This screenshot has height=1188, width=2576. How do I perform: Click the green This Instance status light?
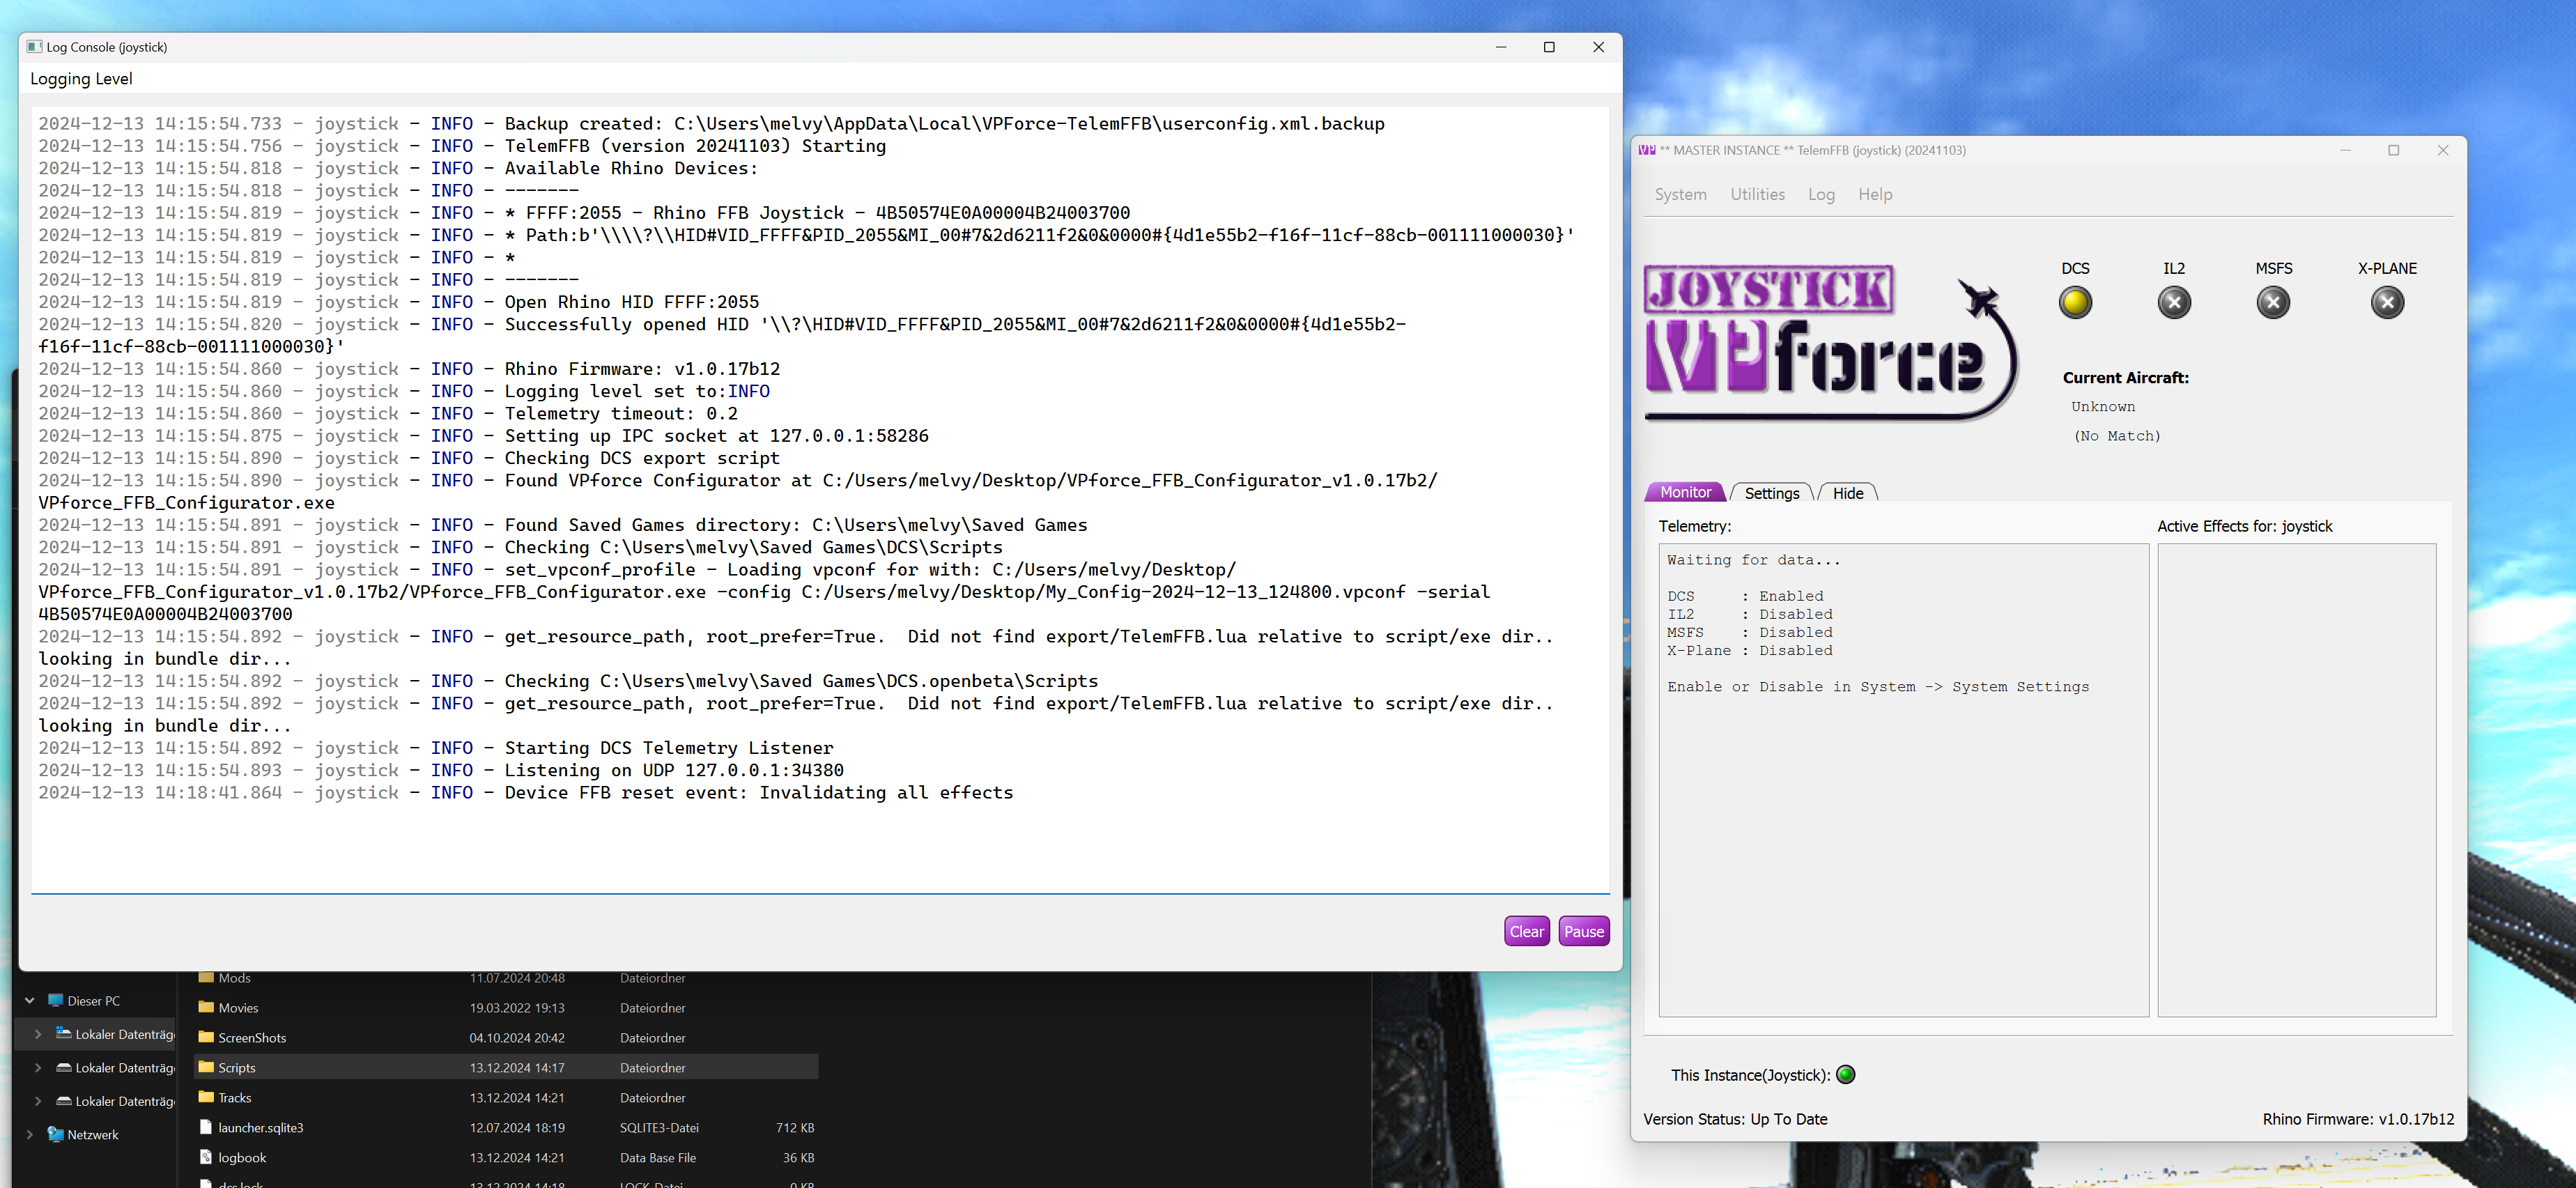click(x=1846, y=1075)
